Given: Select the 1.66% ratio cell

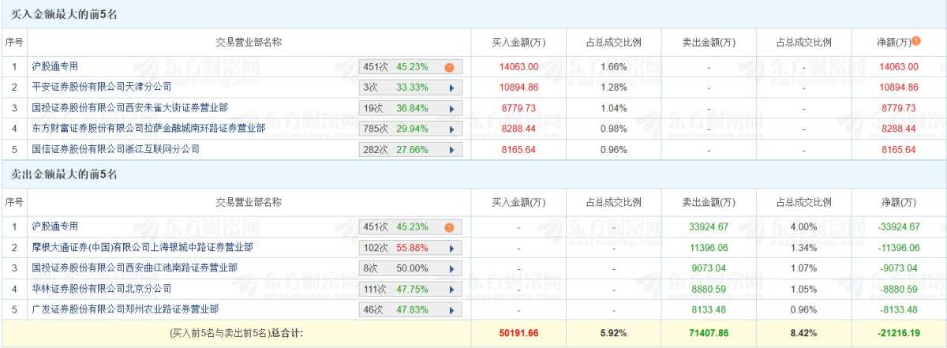Looking at the screenshot, I should coord(613,67).
